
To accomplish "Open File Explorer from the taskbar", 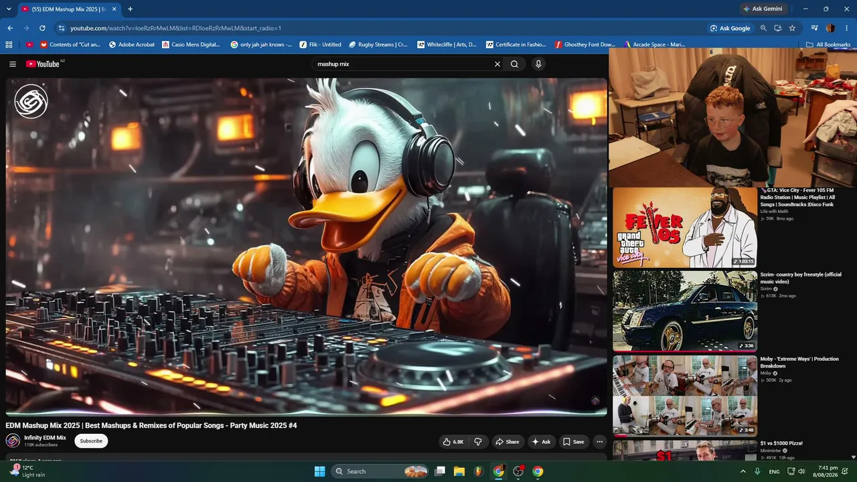I will (x=459, y=471).
